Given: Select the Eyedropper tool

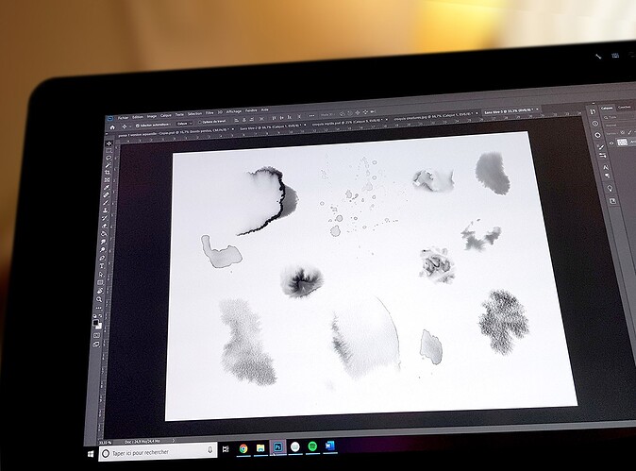Looking at the screenshot, I should pos(107,188).
